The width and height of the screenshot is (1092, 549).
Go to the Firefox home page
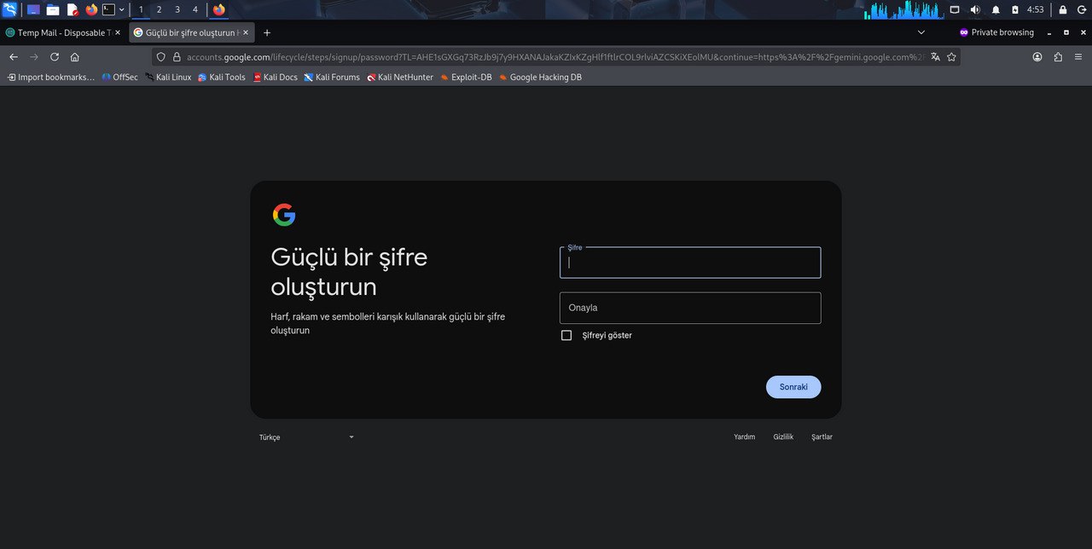pyautogui.click(x=75, y=57)
